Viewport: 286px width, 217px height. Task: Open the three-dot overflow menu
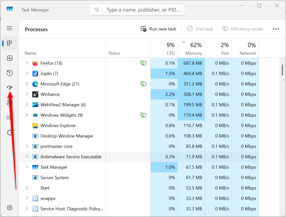pyautogui.click(x=276, y=29)
